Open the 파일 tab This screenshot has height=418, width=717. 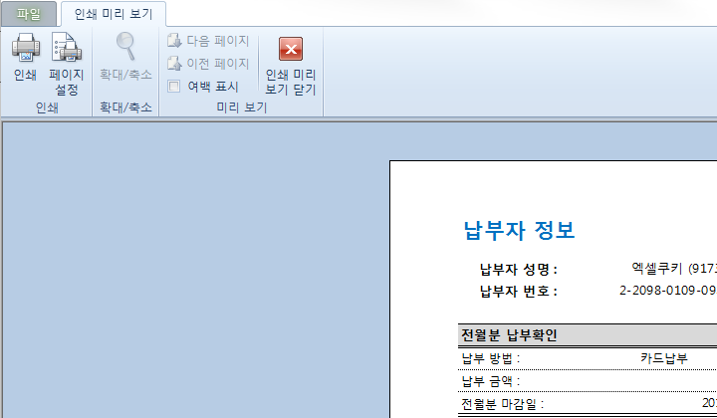(28, 14)
